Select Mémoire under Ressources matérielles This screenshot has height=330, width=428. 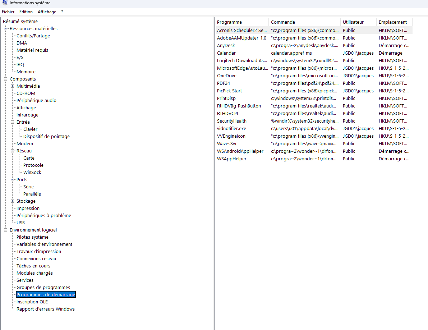26,72
